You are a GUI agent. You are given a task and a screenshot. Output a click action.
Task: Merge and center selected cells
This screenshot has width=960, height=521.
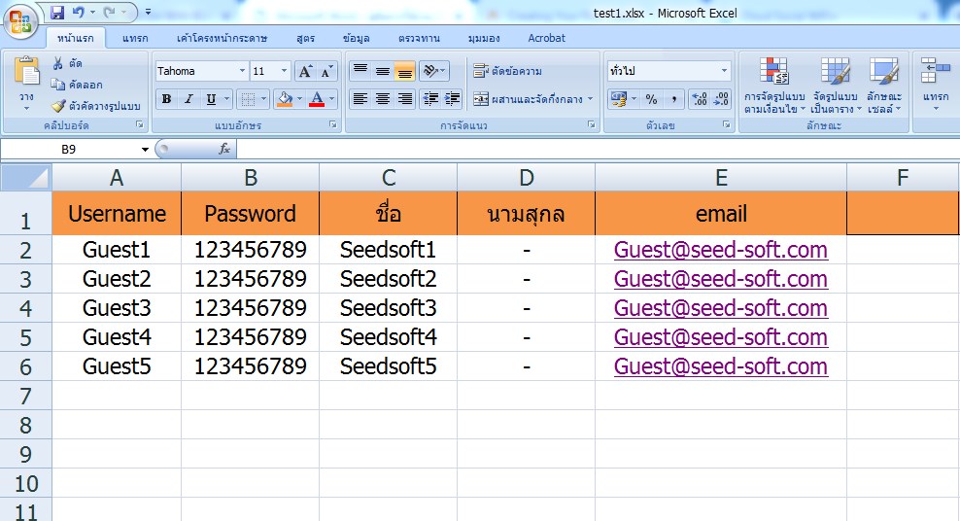click(528, 98)
